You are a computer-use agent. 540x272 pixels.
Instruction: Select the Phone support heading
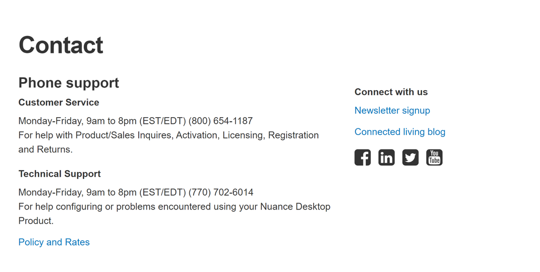[x=69, y=83]
